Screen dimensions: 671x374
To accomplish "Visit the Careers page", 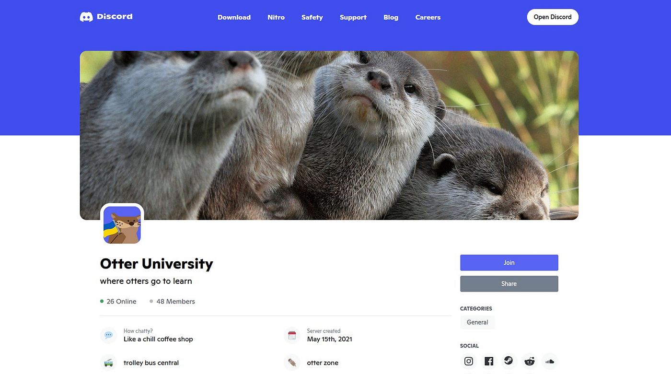I will point(428,17).
